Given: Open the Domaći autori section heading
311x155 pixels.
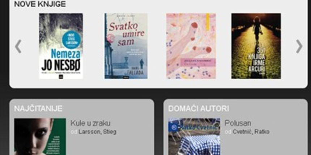Looking at the screenshot, I should coord(199,108).
